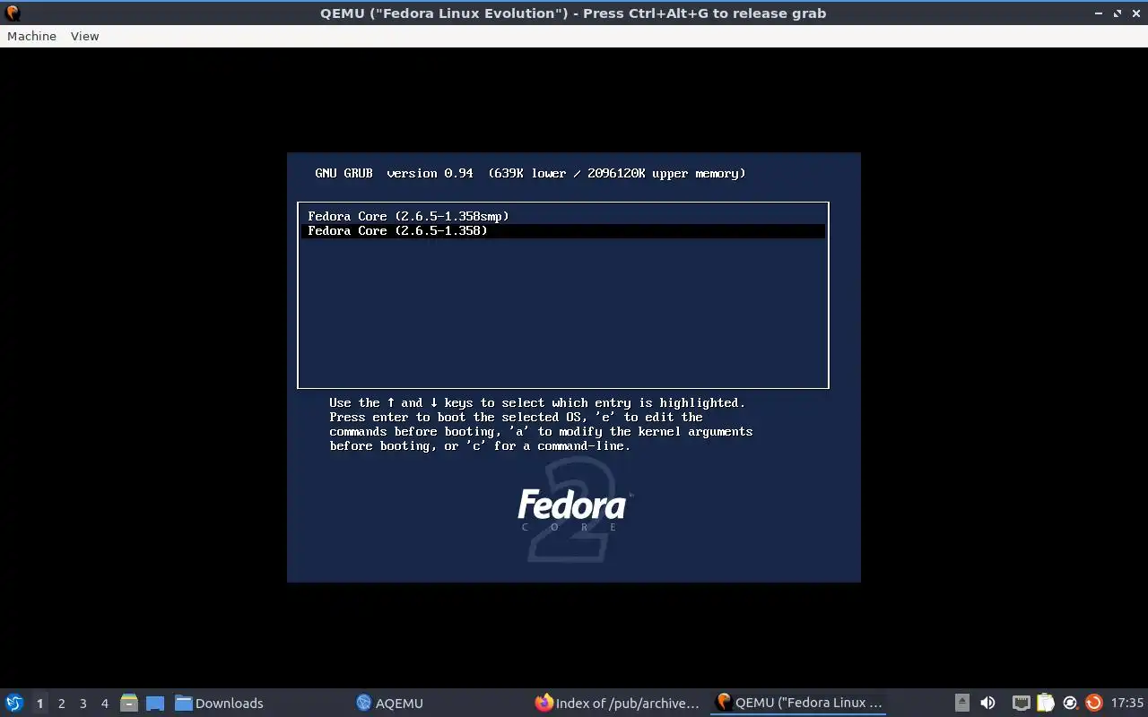Click the circular arrows update tray icon
This screenshot has height=717, width=1148.
click(x=1069, y=703)
